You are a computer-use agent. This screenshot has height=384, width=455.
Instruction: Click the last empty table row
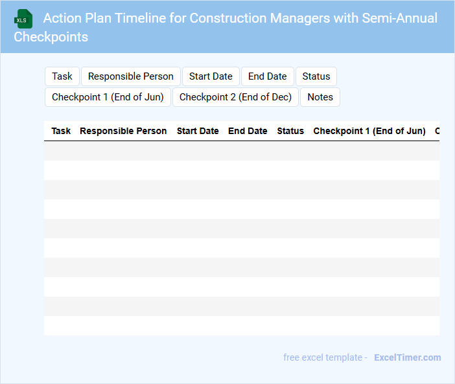point(241,326)
